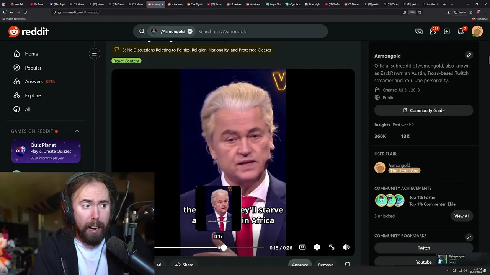Viewport: 490px width, 275px height.
Task: Bookmark this page with the star
Action: point(420,12)
